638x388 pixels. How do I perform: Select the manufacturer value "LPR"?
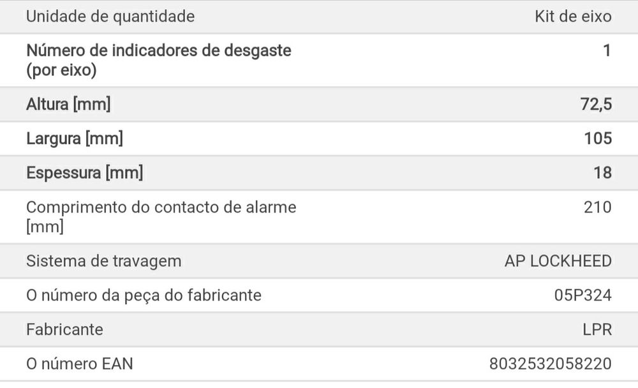pos(597,330)
